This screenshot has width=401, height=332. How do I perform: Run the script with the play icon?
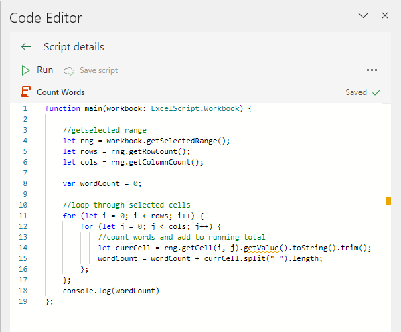pos(25,70)
